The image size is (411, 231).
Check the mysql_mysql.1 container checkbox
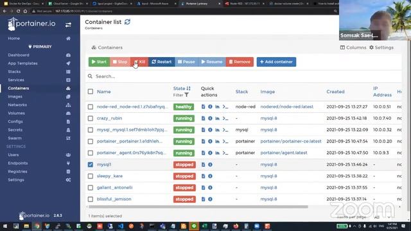pyautogui.click(x=91, y=130)
